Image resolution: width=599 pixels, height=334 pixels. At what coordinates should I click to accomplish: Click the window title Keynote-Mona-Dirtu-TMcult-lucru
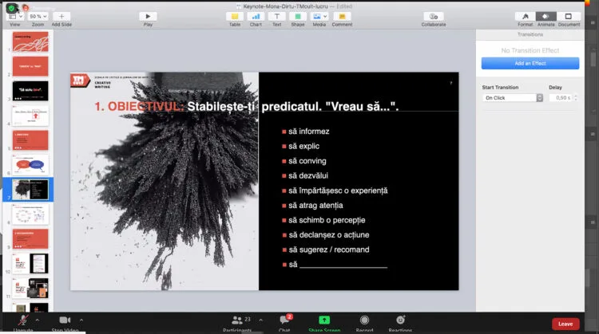coord(286,6)
